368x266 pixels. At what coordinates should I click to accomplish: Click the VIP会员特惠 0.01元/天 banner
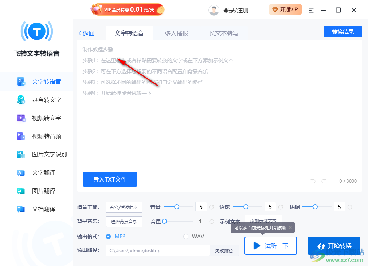tap(128, 9)
